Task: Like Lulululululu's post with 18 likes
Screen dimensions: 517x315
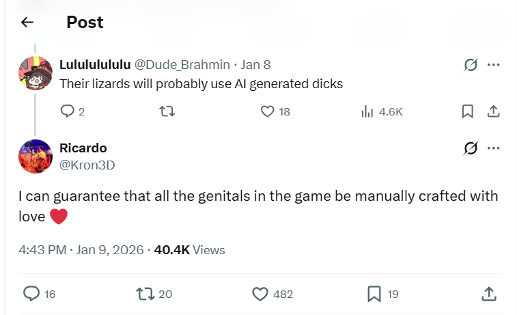Action: tap(268, 111)
